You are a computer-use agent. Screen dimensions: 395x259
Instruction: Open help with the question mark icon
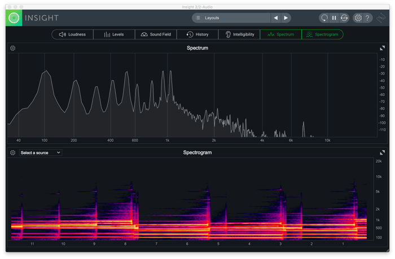pyautogui.click(x=367, y=18)
